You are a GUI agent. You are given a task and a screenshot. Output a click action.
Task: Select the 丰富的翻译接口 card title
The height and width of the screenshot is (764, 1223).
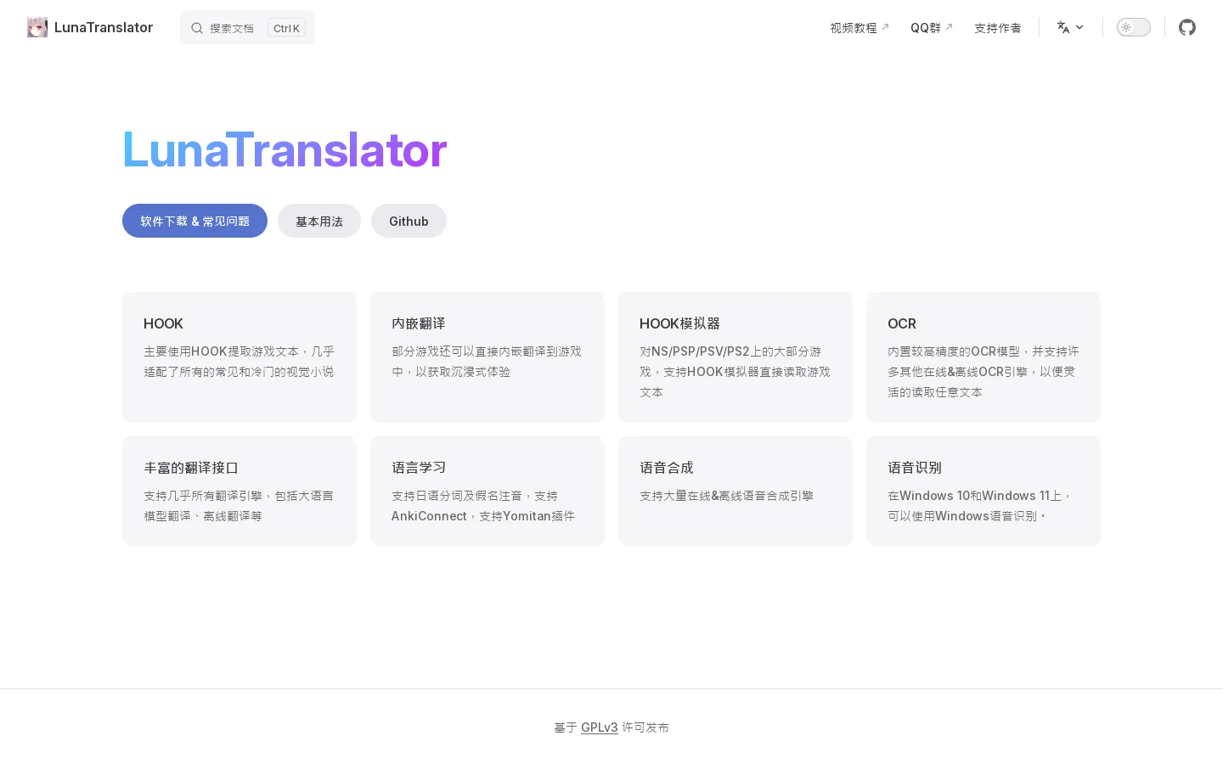click(191, 468)
